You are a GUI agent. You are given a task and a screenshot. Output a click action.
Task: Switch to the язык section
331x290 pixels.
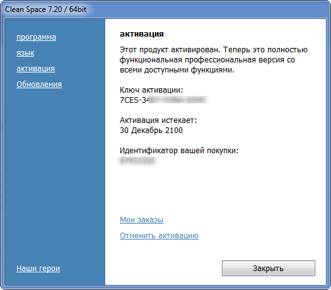tap(25, 53)
